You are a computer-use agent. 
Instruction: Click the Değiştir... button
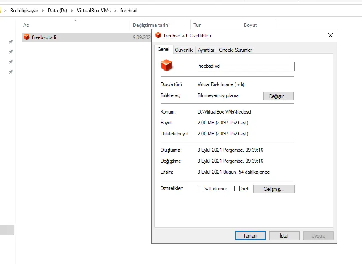(x=278, y=96)
